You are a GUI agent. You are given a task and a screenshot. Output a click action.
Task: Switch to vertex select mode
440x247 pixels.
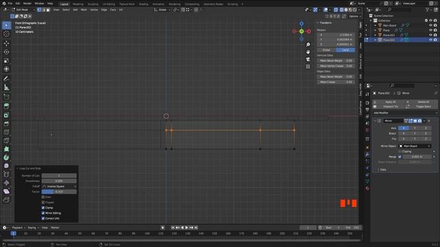(x=39, y=10)
